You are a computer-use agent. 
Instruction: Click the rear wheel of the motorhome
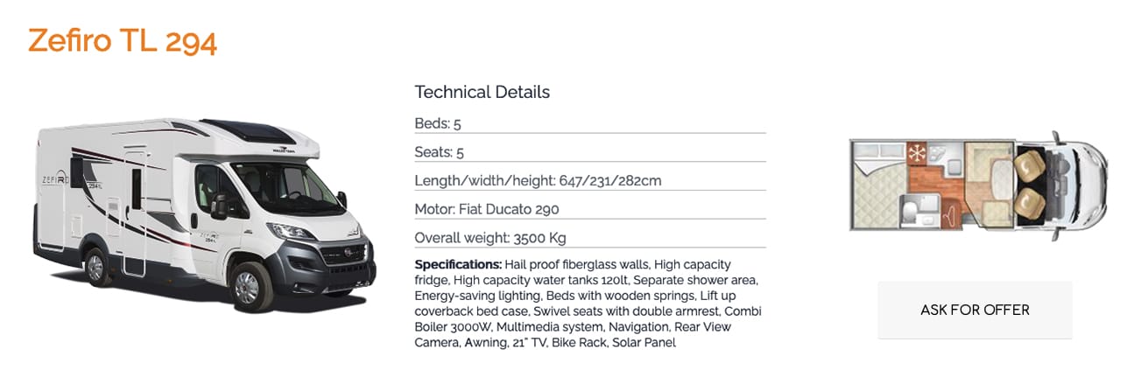pyautogui.click(x=95, y=266)
